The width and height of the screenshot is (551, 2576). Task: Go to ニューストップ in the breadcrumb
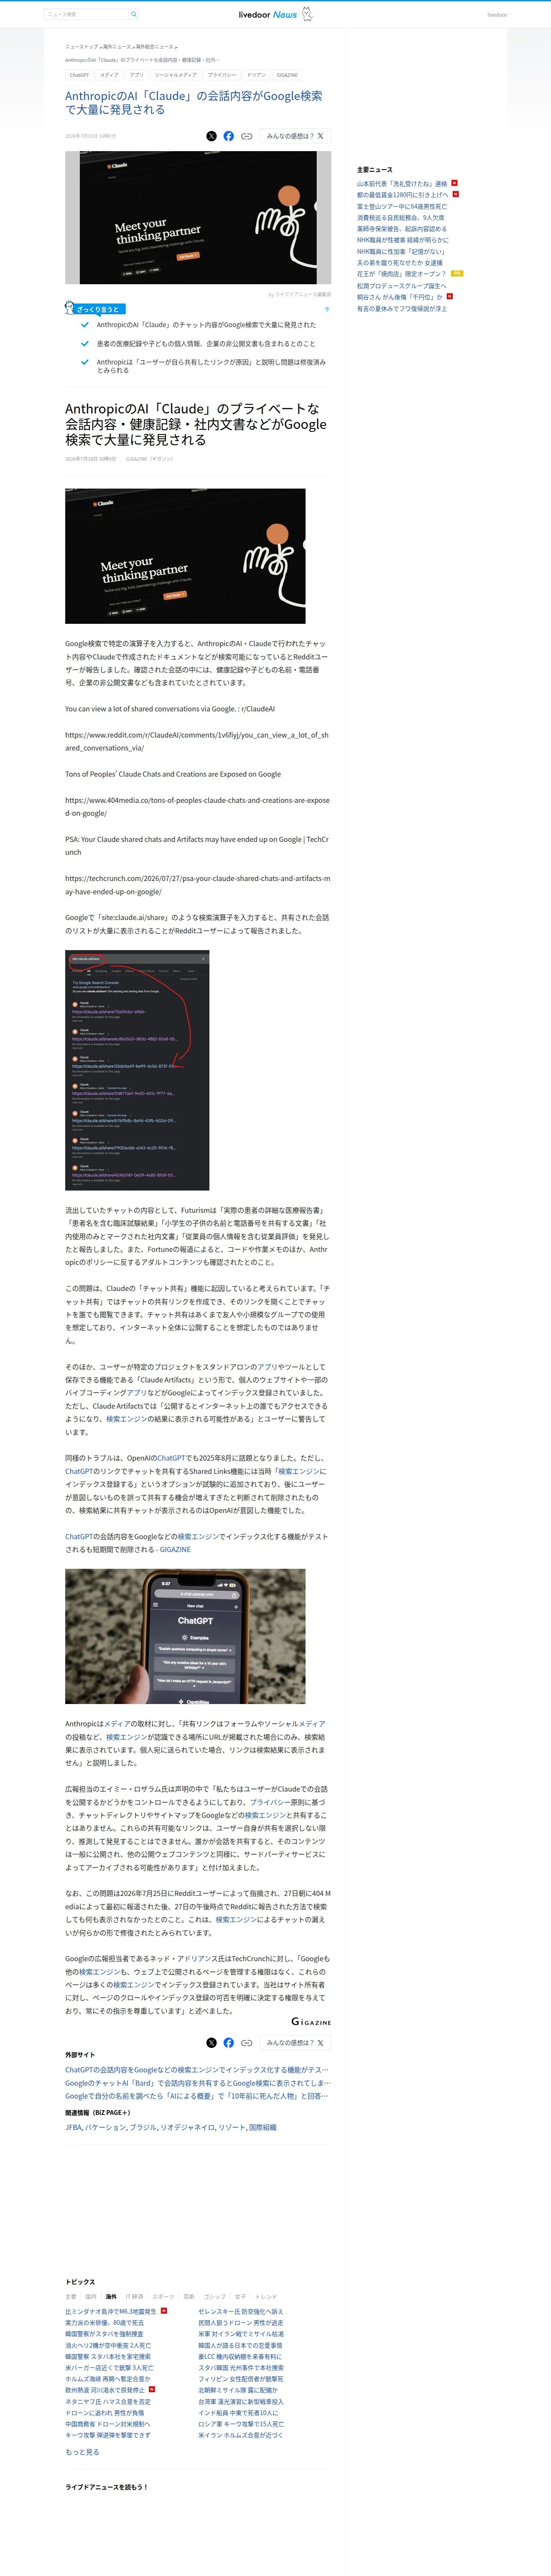82,47
